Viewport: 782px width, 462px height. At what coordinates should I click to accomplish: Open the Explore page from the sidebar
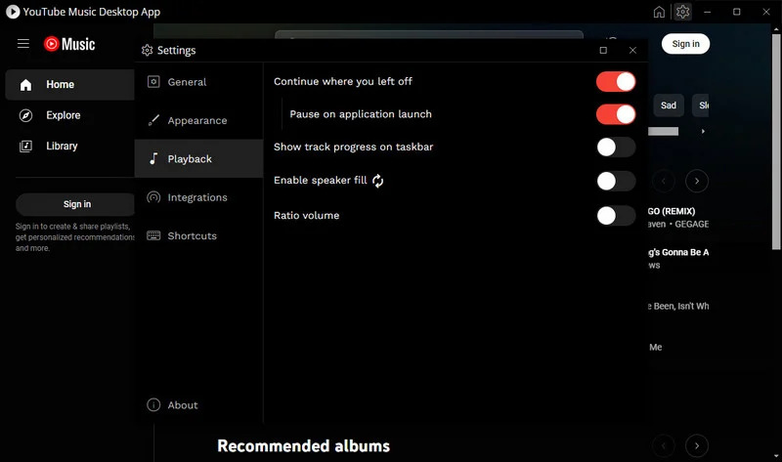click(63, 115)
